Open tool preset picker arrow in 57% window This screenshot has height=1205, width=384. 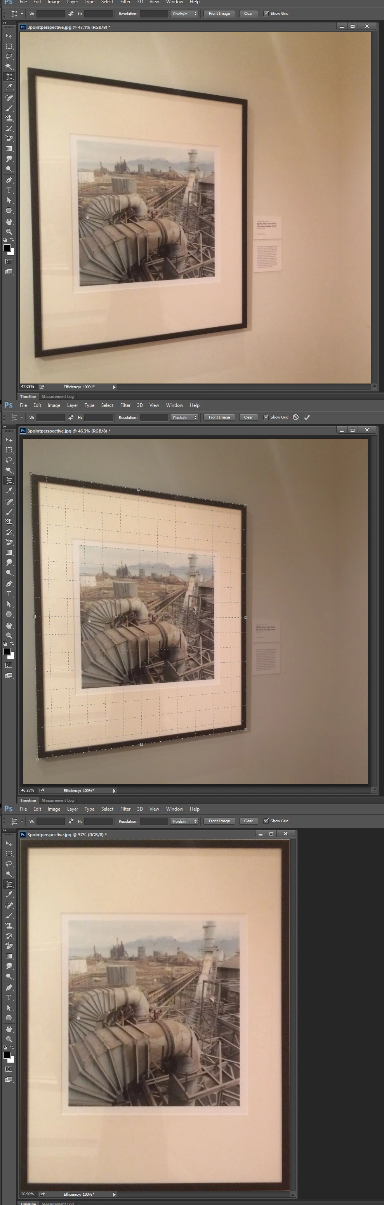pyautogui.click(x=22, y=821)
